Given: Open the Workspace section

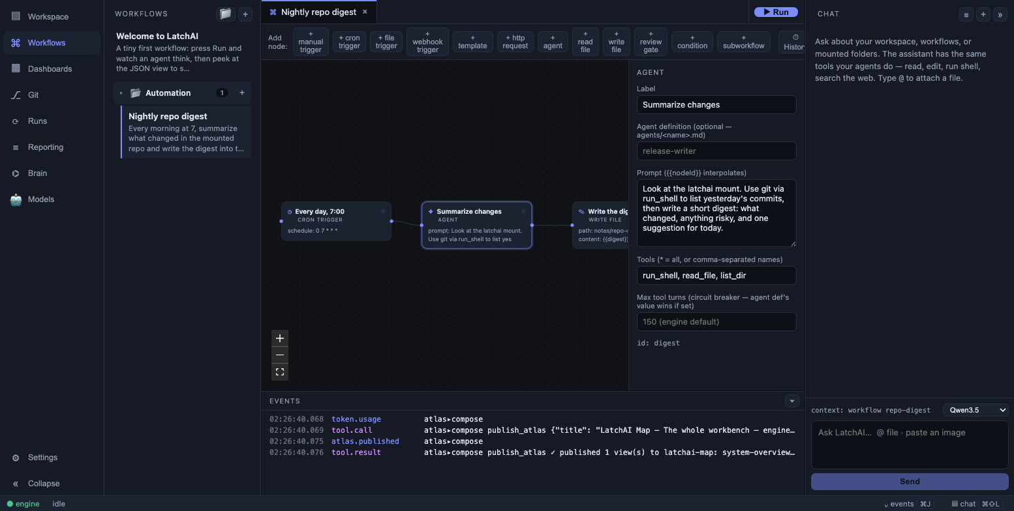Looking at the screenshot, I should pos(52,17).
